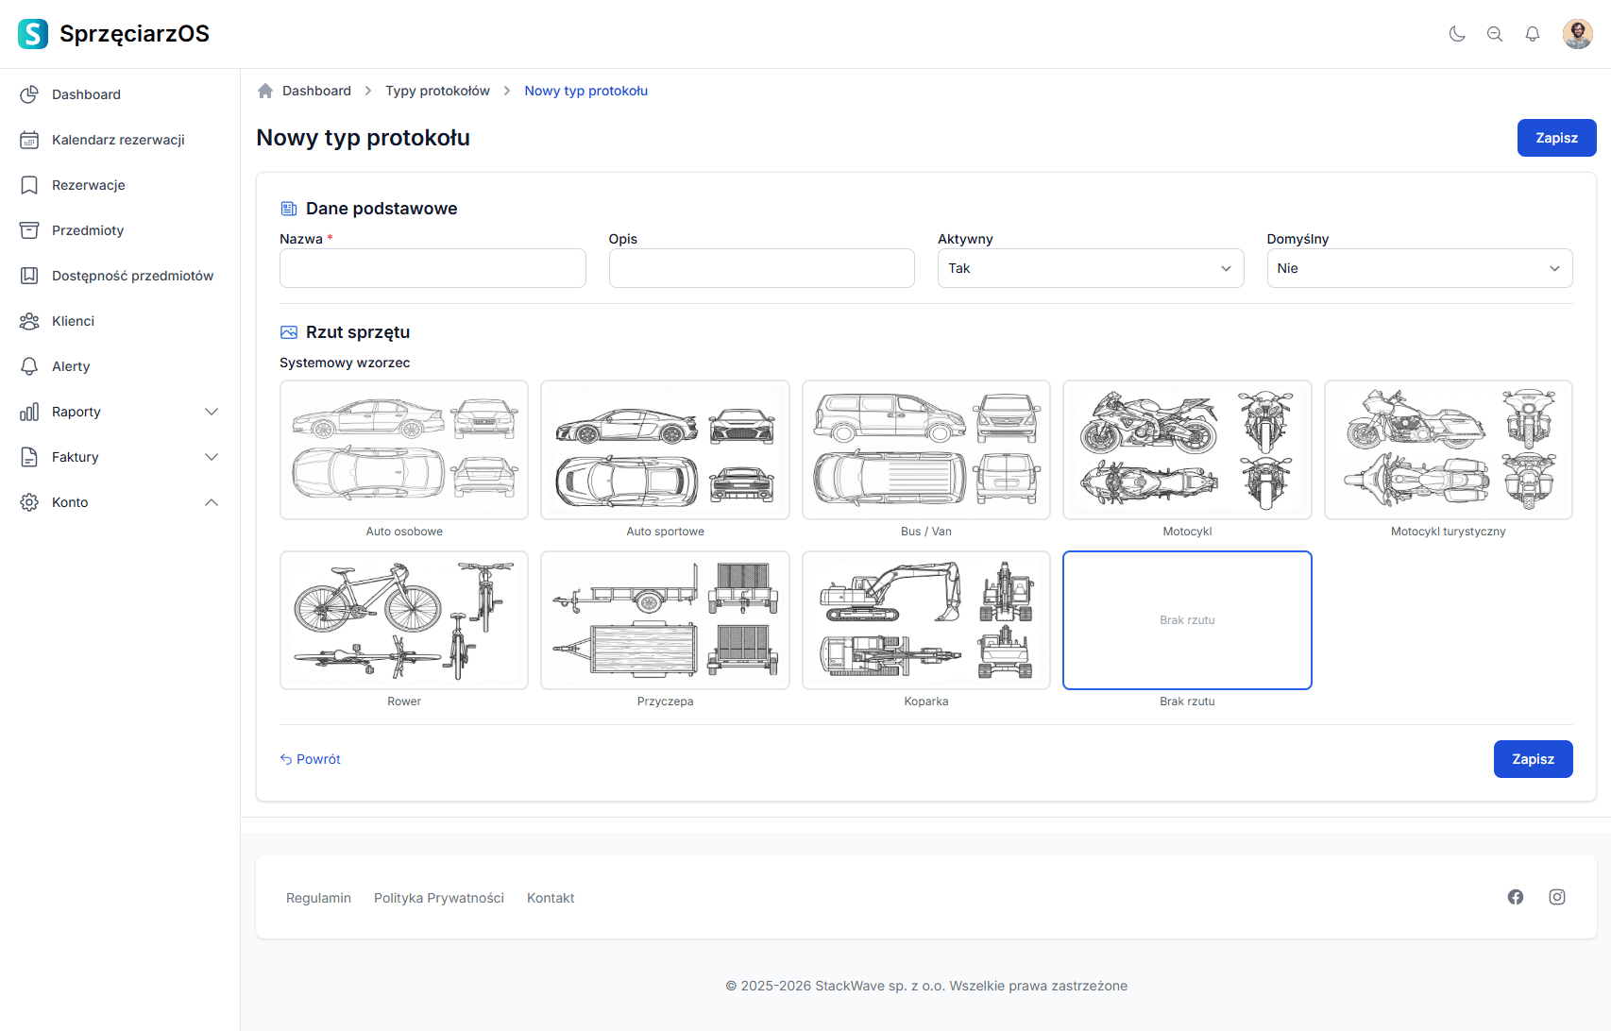Image resolution: width=1611 pixels, height=1031 pixels.
Task: Open search using the magnifier icon
Action: point(1495,34)
